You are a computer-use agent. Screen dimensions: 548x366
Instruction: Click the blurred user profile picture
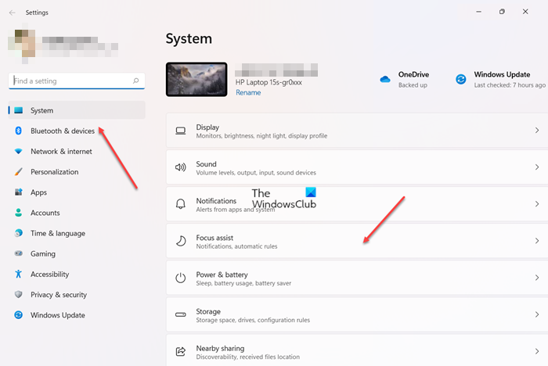tap(23, 44)
